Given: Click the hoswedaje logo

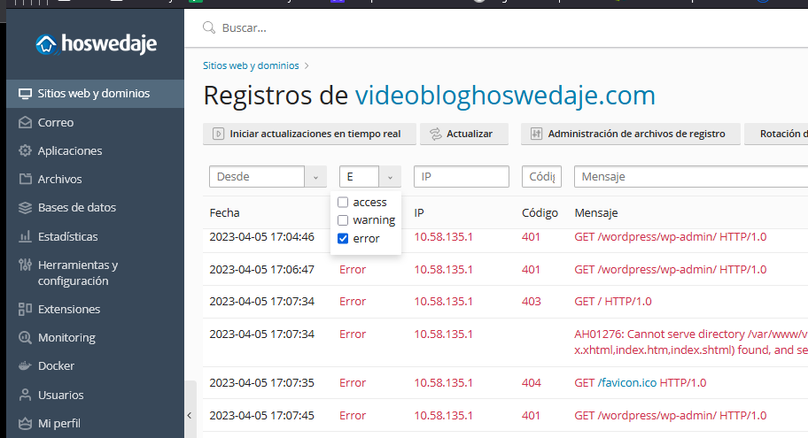Looking at the screenshot, I should [96, 43].
